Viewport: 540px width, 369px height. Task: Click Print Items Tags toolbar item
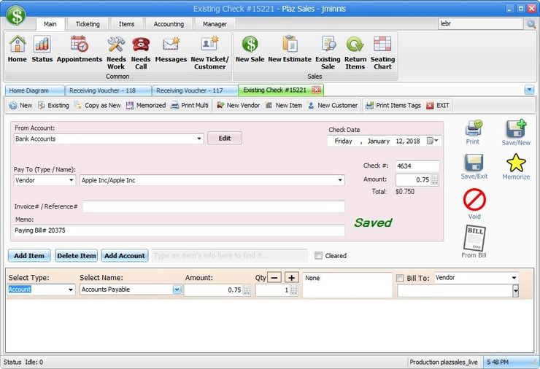click(x=393, y=105)
